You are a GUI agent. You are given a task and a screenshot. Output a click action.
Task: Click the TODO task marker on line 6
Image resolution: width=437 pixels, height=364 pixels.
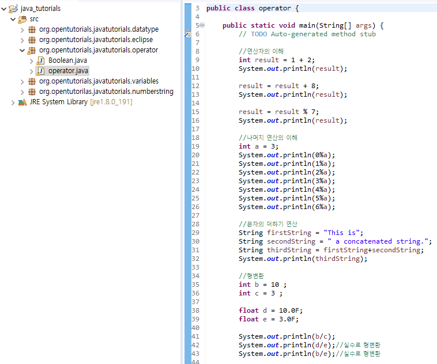click(x=187, y=34)
